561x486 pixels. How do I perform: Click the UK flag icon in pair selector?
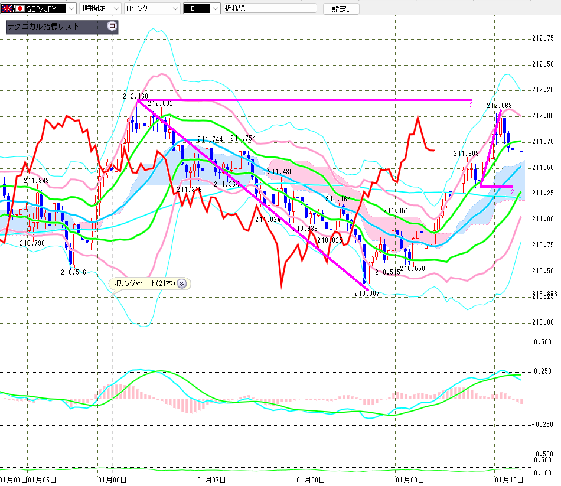pos(8,9)
